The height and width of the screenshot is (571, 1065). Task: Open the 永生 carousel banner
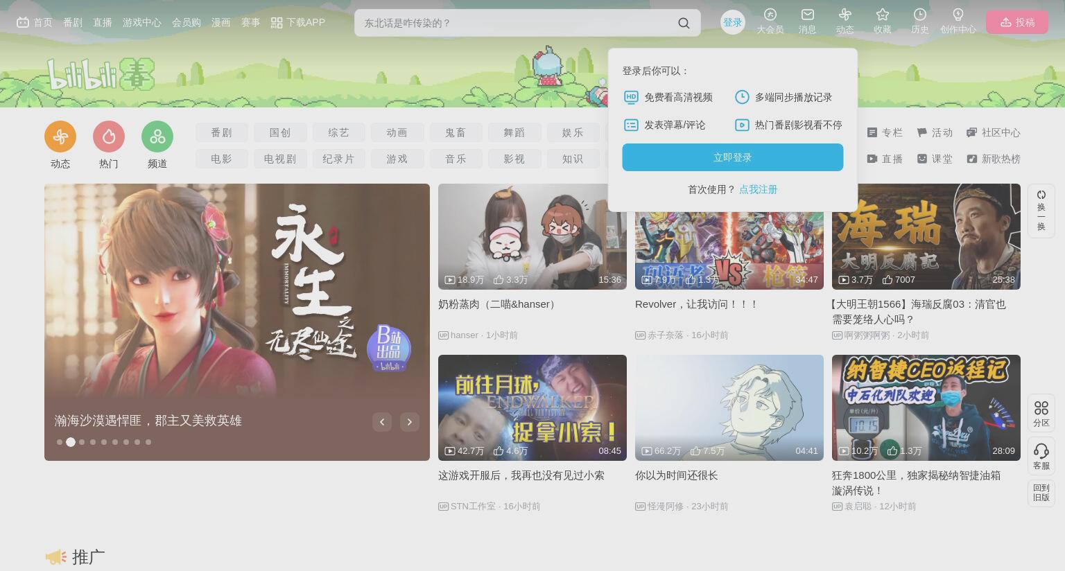pos(237,322)
